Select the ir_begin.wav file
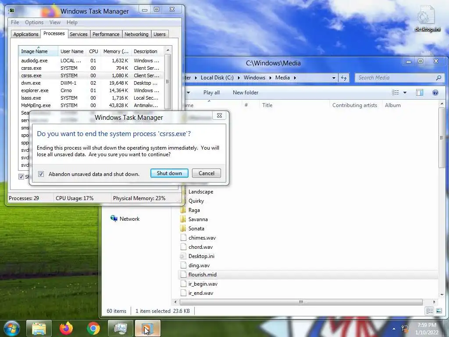 tap(199, 284)
